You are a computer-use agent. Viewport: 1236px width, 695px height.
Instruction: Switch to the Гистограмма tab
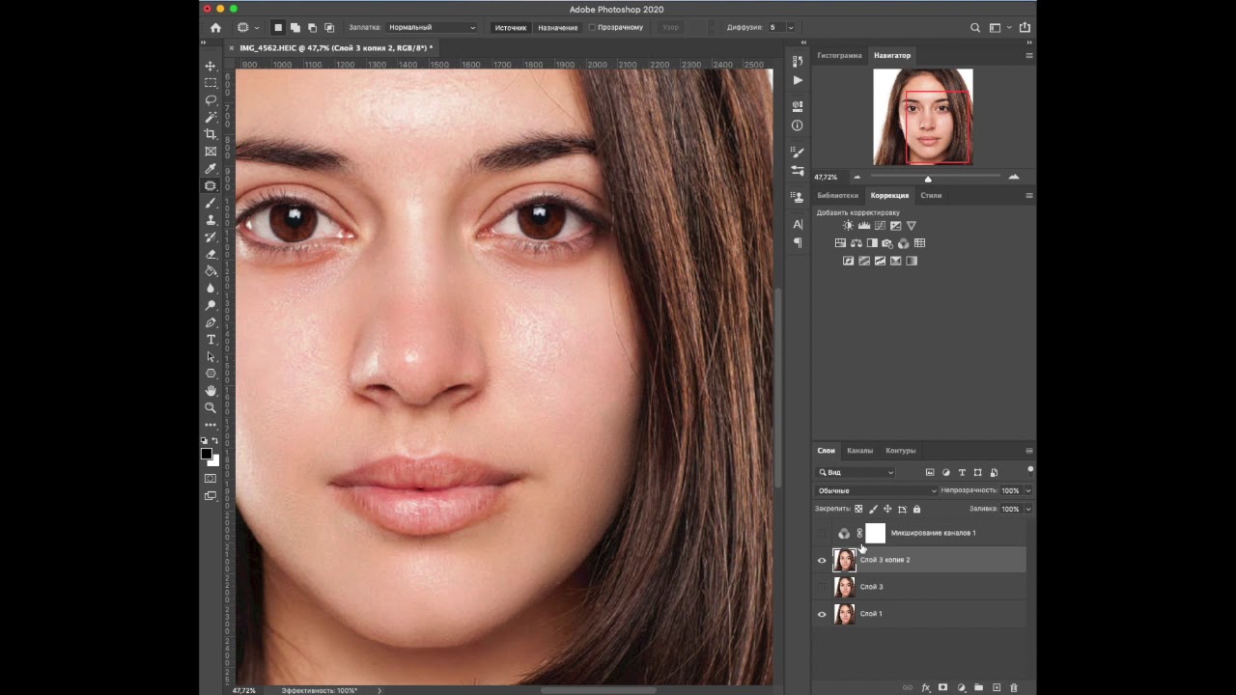pyautogui.click(x=839, y=55)
